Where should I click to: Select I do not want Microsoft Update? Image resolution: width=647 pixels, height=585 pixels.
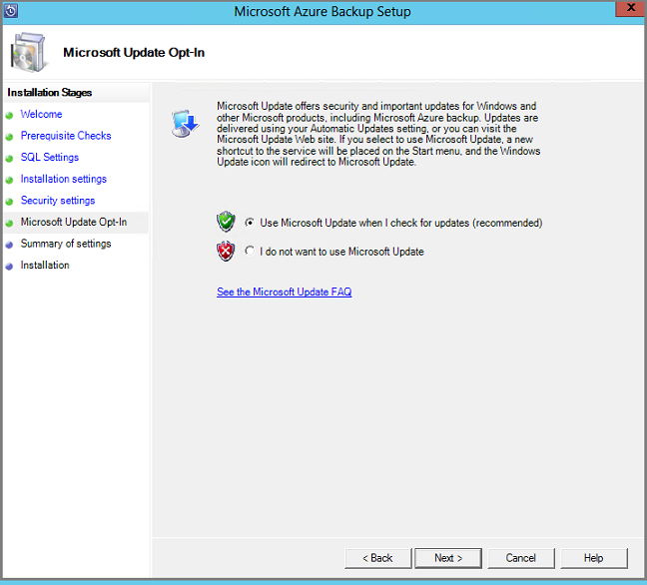click(250, 252)
